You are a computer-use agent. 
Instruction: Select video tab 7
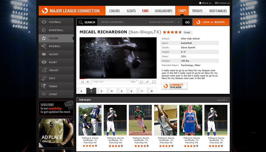[142, 91]
